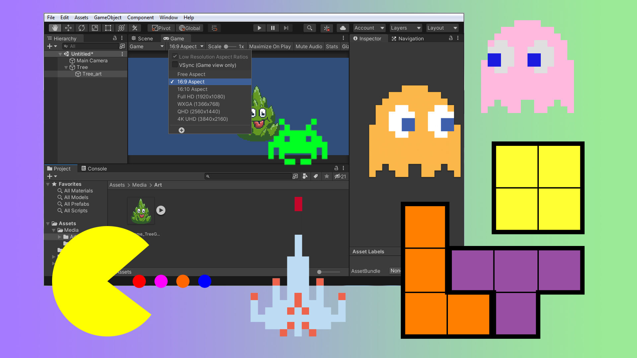The height and width of the screenshot is (358, 637).
Task: Open the Layers dropdown
Action: point(405,28)
